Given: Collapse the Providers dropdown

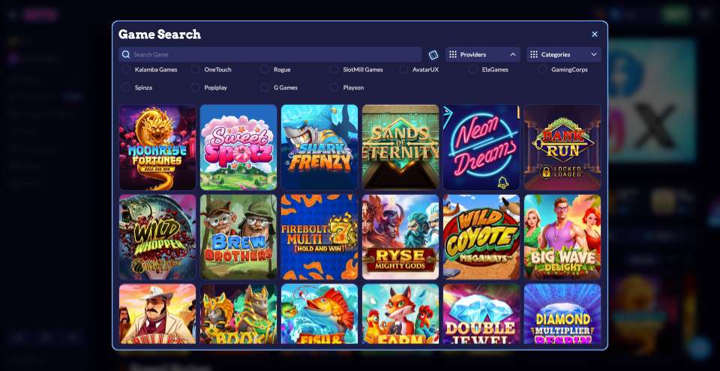Looking at the screenshot, I should [x=482, y=55].
